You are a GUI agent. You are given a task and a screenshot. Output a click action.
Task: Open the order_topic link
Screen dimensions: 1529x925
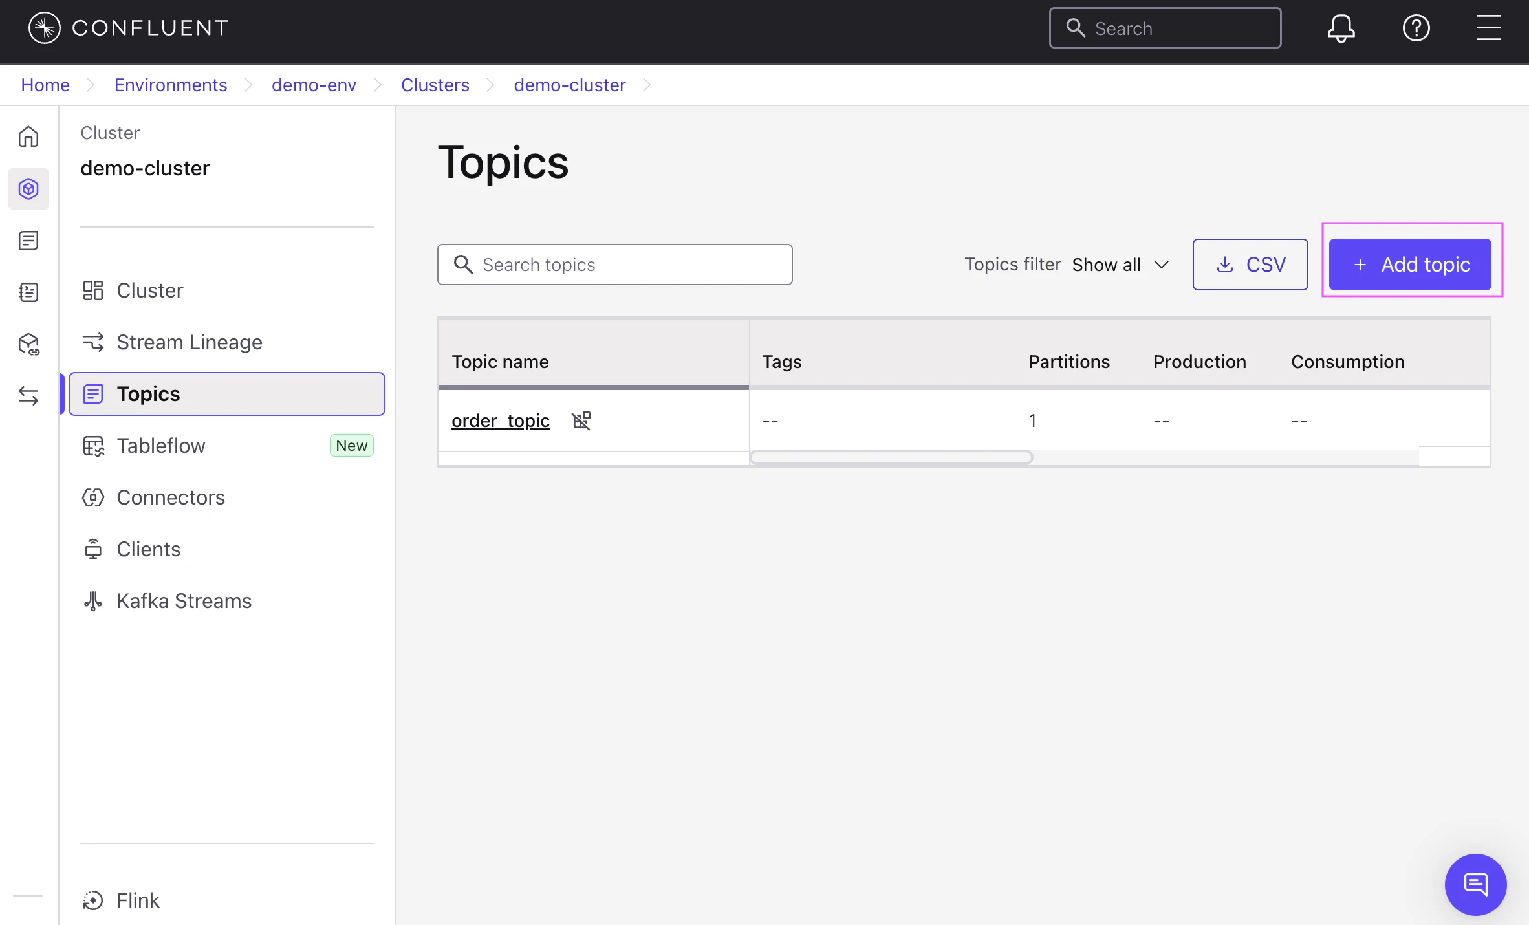(501, 420)
